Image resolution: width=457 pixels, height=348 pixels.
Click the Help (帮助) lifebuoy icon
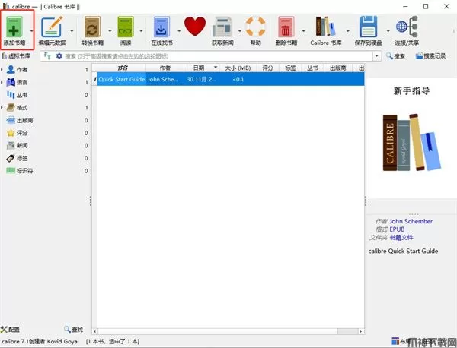click(255, 27)
